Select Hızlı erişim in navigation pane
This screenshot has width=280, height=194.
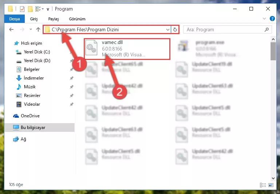tap(31, 43)
